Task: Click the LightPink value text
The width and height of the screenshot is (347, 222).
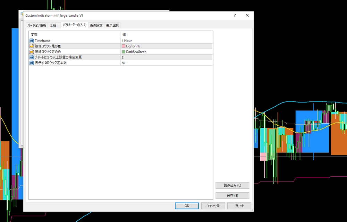Action: 133,46
